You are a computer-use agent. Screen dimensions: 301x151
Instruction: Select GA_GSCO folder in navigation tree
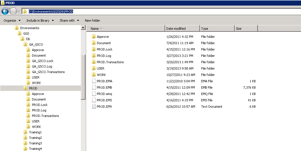(x=36, y=44)
